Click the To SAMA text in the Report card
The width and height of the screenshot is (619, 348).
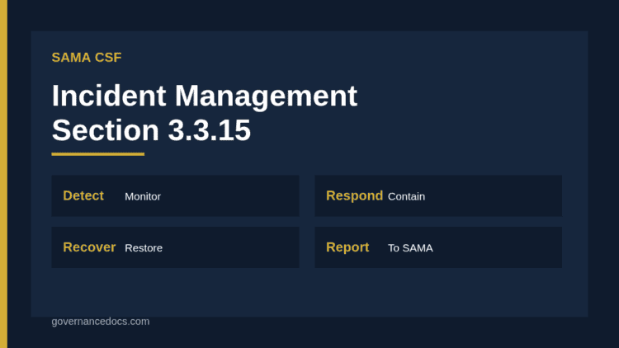click(x=410, y=248)
